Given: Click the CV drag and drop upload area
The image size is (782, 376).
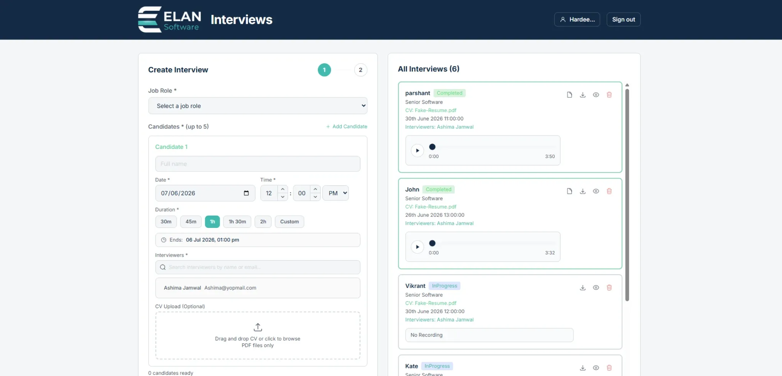Looking at the screenshot, I should pos(258,335).
